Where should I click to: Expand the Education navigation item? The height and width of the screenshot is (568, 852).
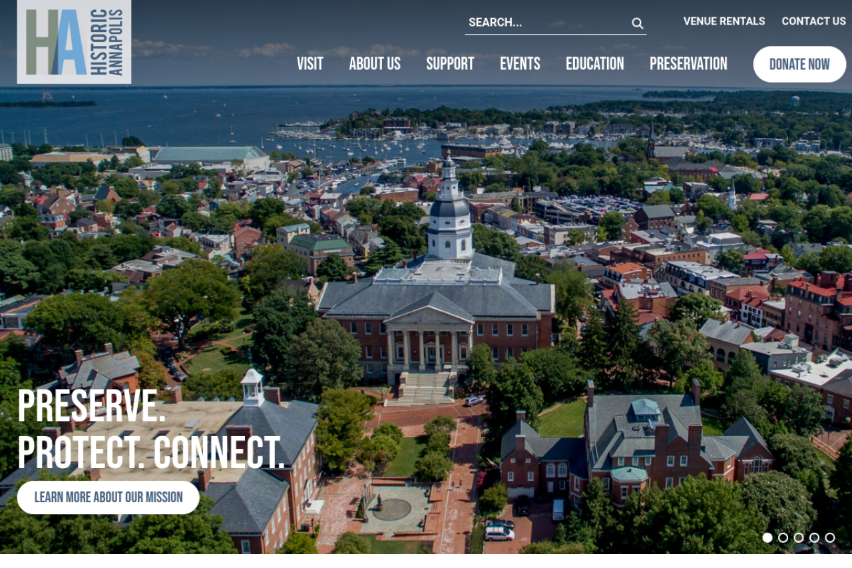(x=595, y=64)
